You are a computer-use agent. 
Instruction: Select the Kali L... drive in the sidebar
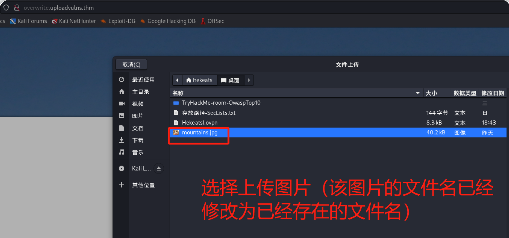click(x=141, y=169)
